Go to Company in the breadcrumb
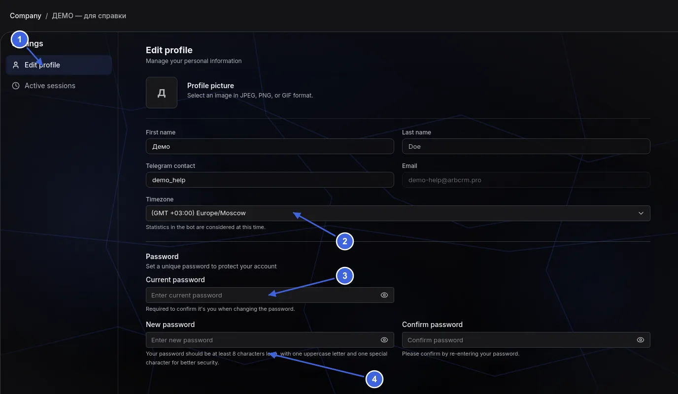The width and height of the screenshot is (678, 394). click(x=26, y=16)
